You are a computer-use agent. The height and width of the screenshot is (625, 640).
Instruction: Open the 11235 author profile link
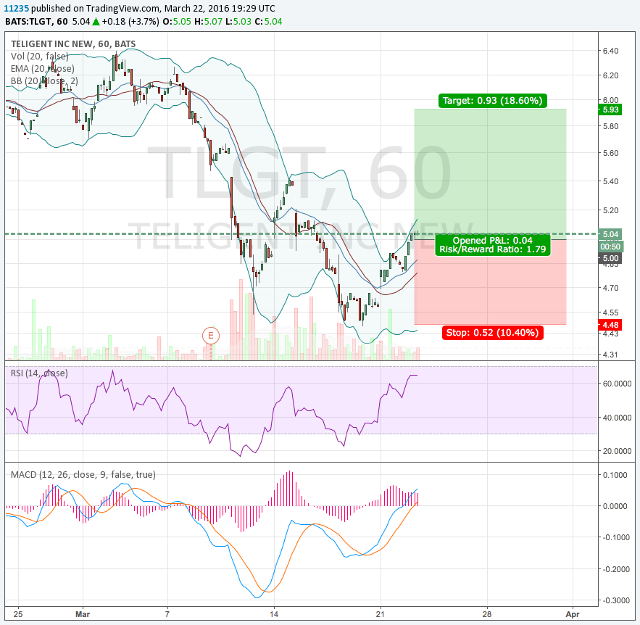(x=17, y=8)
